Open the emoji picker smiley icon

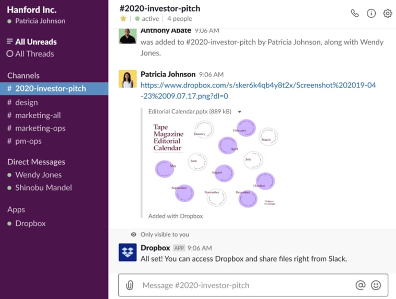(376, 285)
